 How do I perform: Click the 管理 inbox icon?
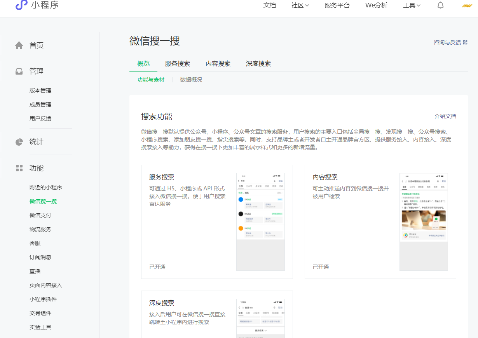click(x=19, y=71)
